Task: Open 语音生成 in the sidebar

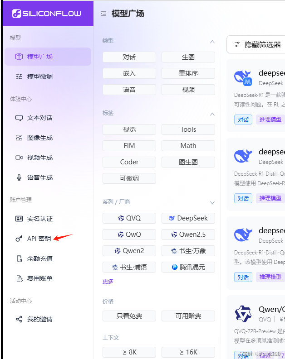Action: pos(48,177)
